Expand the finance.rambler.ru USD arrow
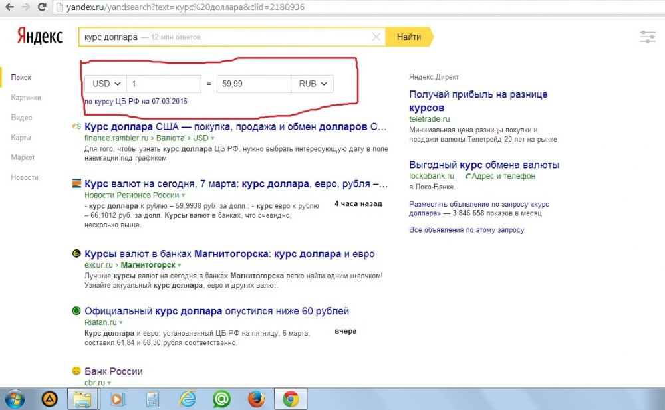Image resolution: width=665 pixels, height=410 pixels. [213, 138]
